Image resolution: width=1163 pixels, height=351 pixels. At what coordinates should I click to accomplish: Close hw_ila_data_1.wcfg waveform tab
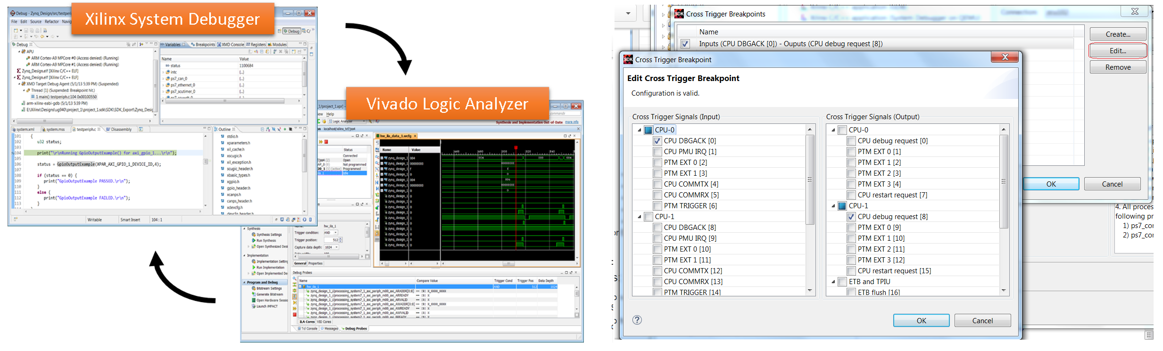415,136
